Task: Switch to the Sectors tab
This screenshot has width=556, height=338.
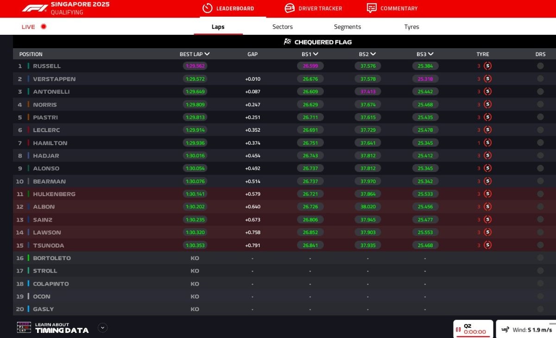Action: [282, 27]
